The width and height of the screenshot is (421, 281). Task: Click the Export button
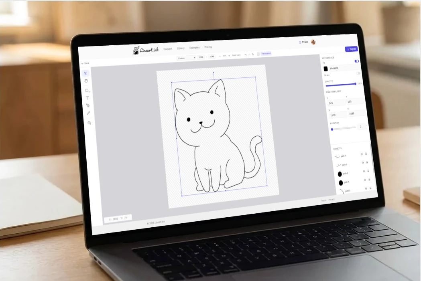[351, 49]
